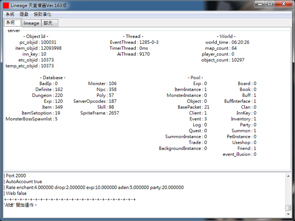Click the Npc : 358 entry

pos(107,89)
